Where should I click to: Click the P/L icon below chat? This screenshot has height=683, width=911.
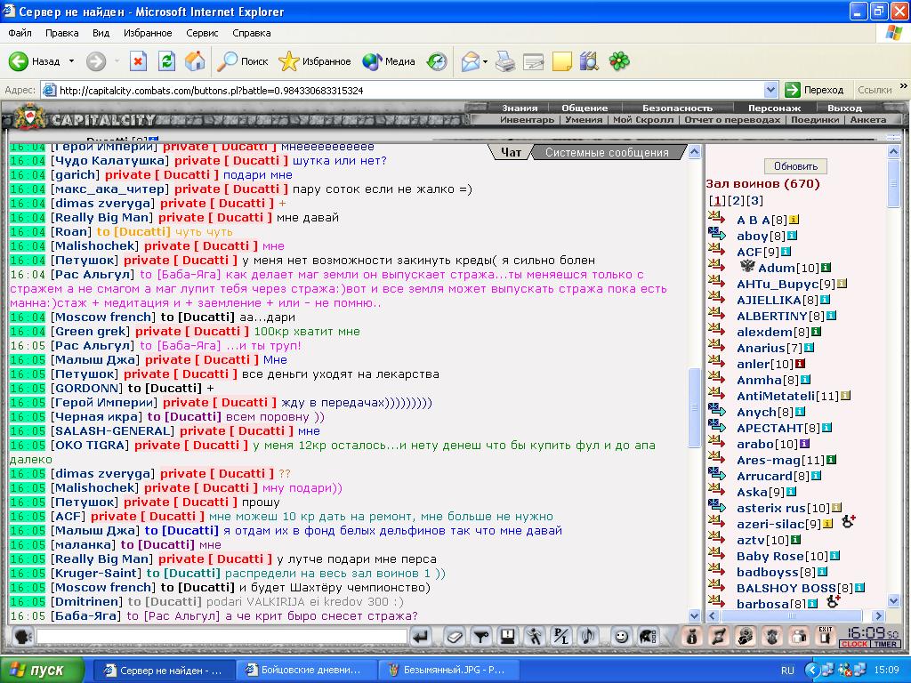point(561,637)
